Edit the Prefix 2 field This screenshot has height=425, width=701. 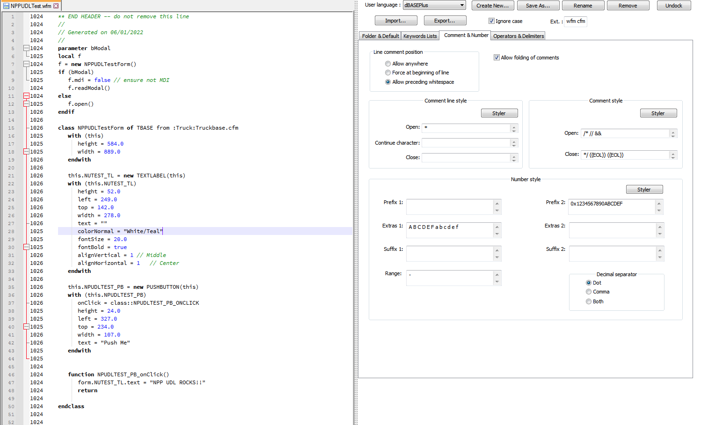(612, 206)
